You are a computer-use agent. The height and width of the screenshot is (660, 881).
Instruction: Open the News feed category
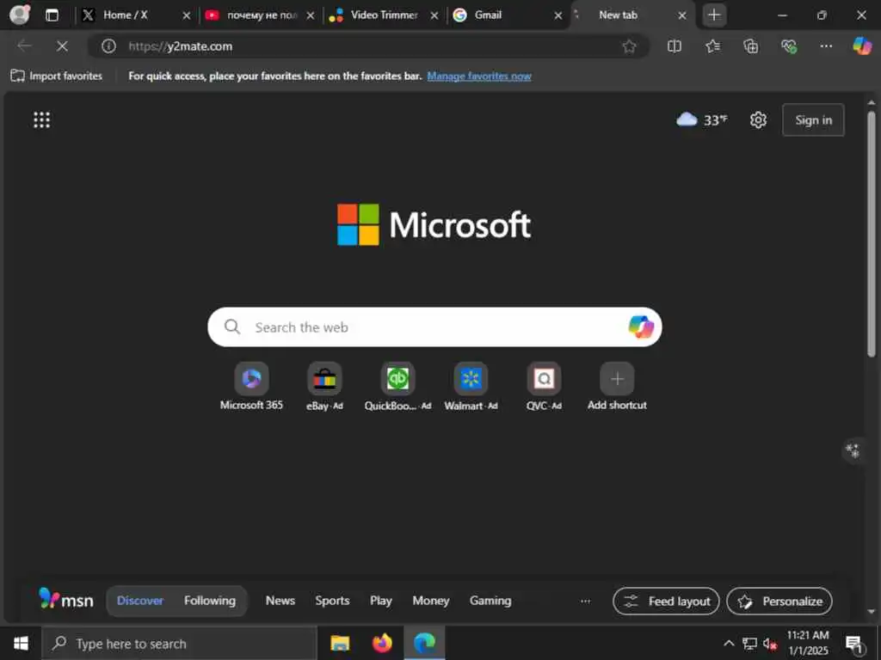pos(280,601)
